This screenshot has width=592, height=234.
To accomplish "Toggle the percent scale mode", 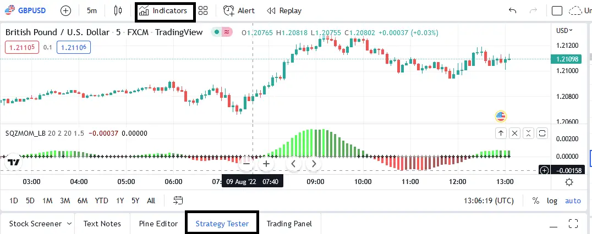I will (x=536, y=201).
